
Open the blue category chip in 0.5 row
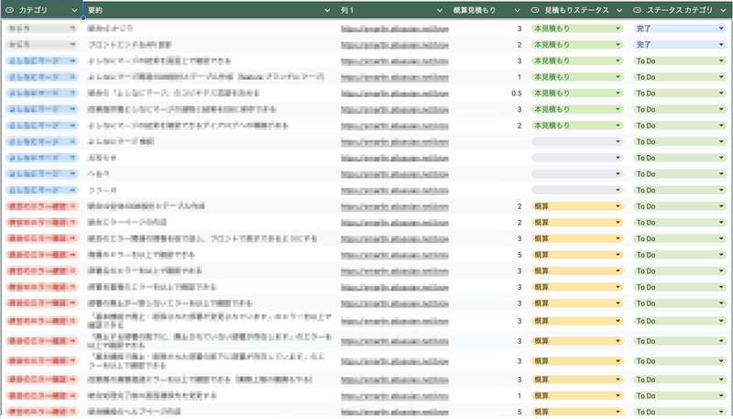(41, 93)
